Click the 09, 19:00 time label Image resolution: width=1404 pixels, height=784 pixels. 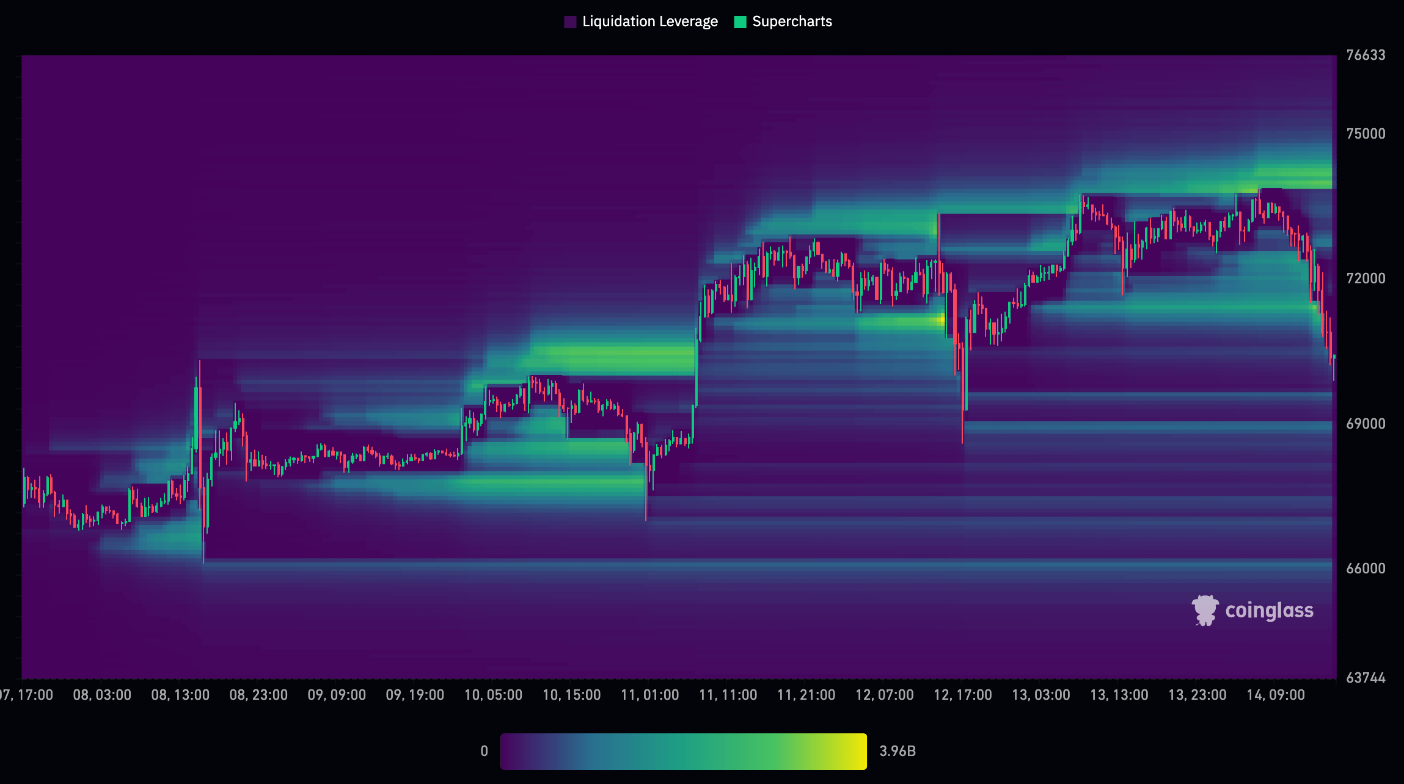[415, 695]
